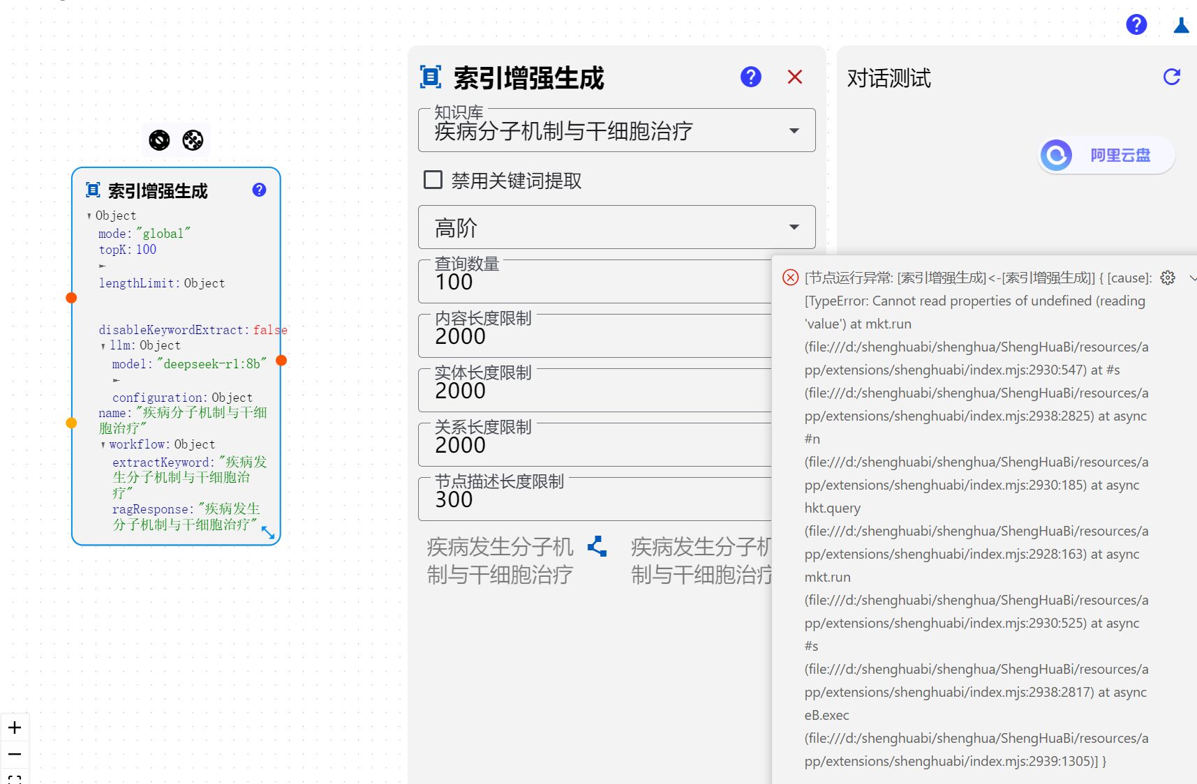1197x784 pixels.
Task: Click the 阿里云盘 button
Action: [1106, 155]
